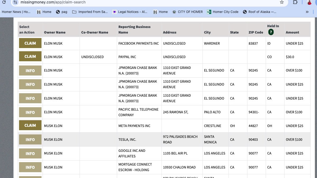View info for Google Inc and Affiliates
The width and height of the screenshot is (317, 178).
(x=30, y=153)
